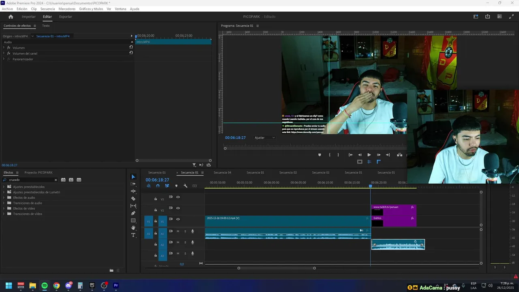Viewport: 519px width, 292px height.
Task: Expand the Volumen effect properties
Action: pos(4,48)
